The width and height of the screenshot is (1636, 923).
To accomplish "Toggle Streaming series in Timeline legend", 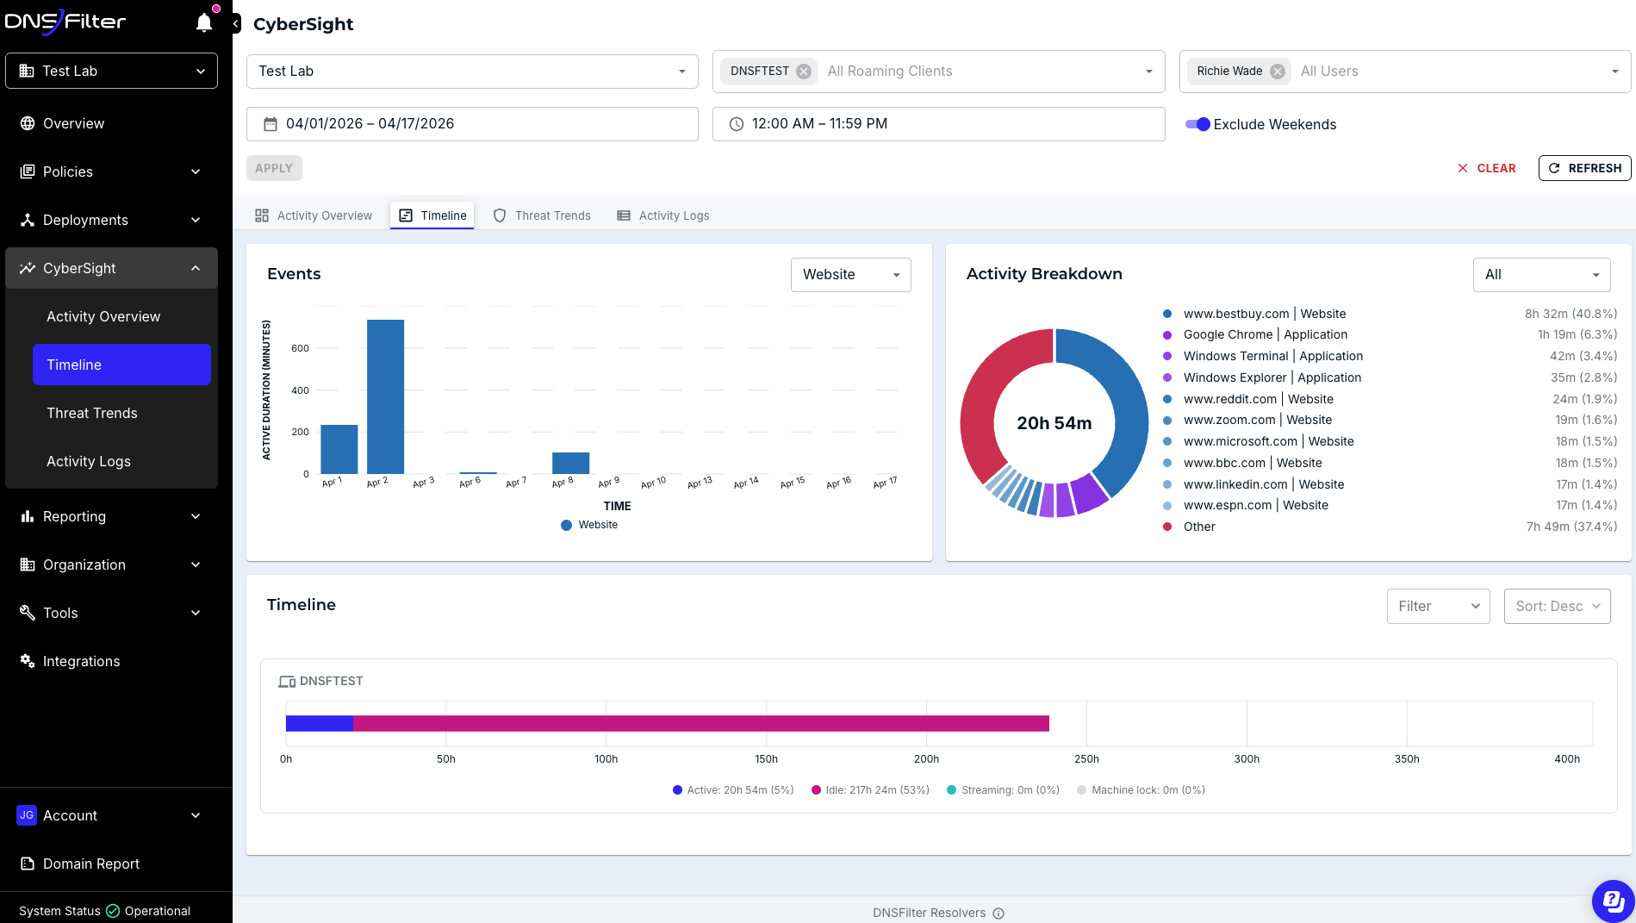I will pyautogui.click(x=1003, y=790).
